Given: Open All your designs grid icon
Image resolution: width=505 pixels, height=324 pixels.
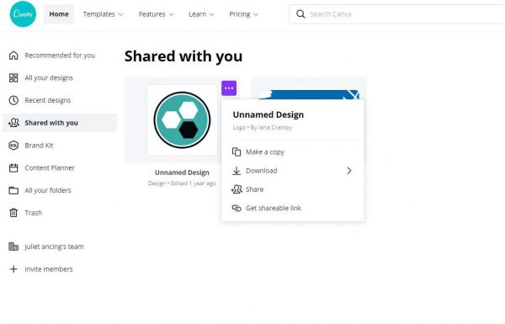Looking at the screenshot, I should point(13,78).
